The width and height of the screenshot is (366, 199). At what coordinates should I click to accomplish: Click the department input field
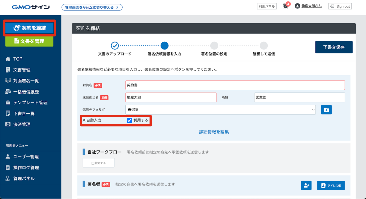pyautogui.click(x=299, y=97)
